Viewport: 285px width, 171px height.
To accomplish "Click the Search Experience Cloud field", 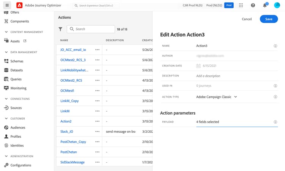I will pyautogui.click(x=96, y=5).
